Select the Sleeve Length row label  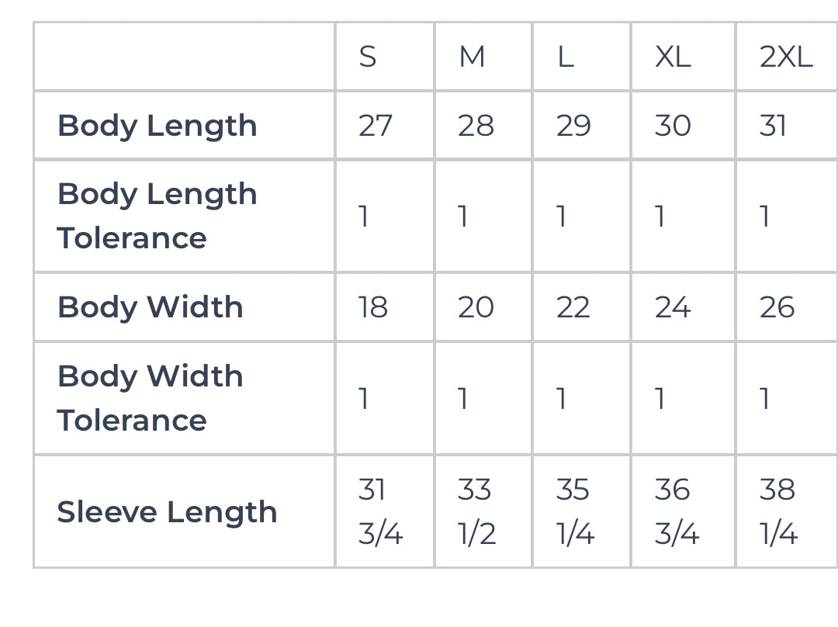[167, 512]
